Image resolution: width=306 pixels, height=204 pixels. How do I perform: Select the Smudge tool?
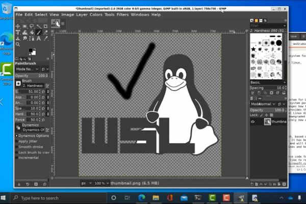[x=25, y=38]
